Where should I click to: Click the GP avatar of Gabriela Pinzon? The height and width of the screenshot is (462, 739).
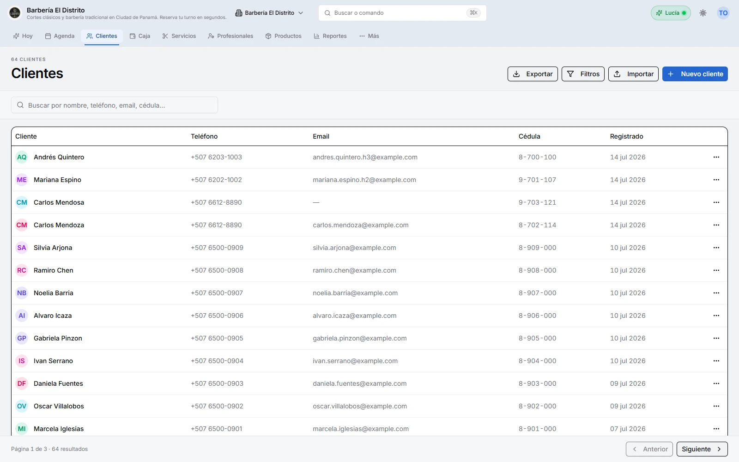point(22,338)
